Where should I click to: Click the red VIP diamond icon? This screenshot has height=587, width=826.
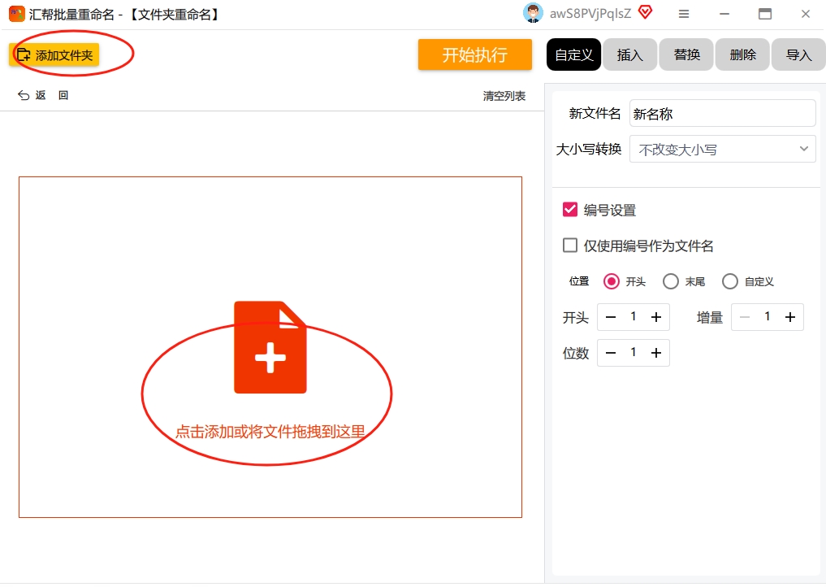[x=646, y=11]
